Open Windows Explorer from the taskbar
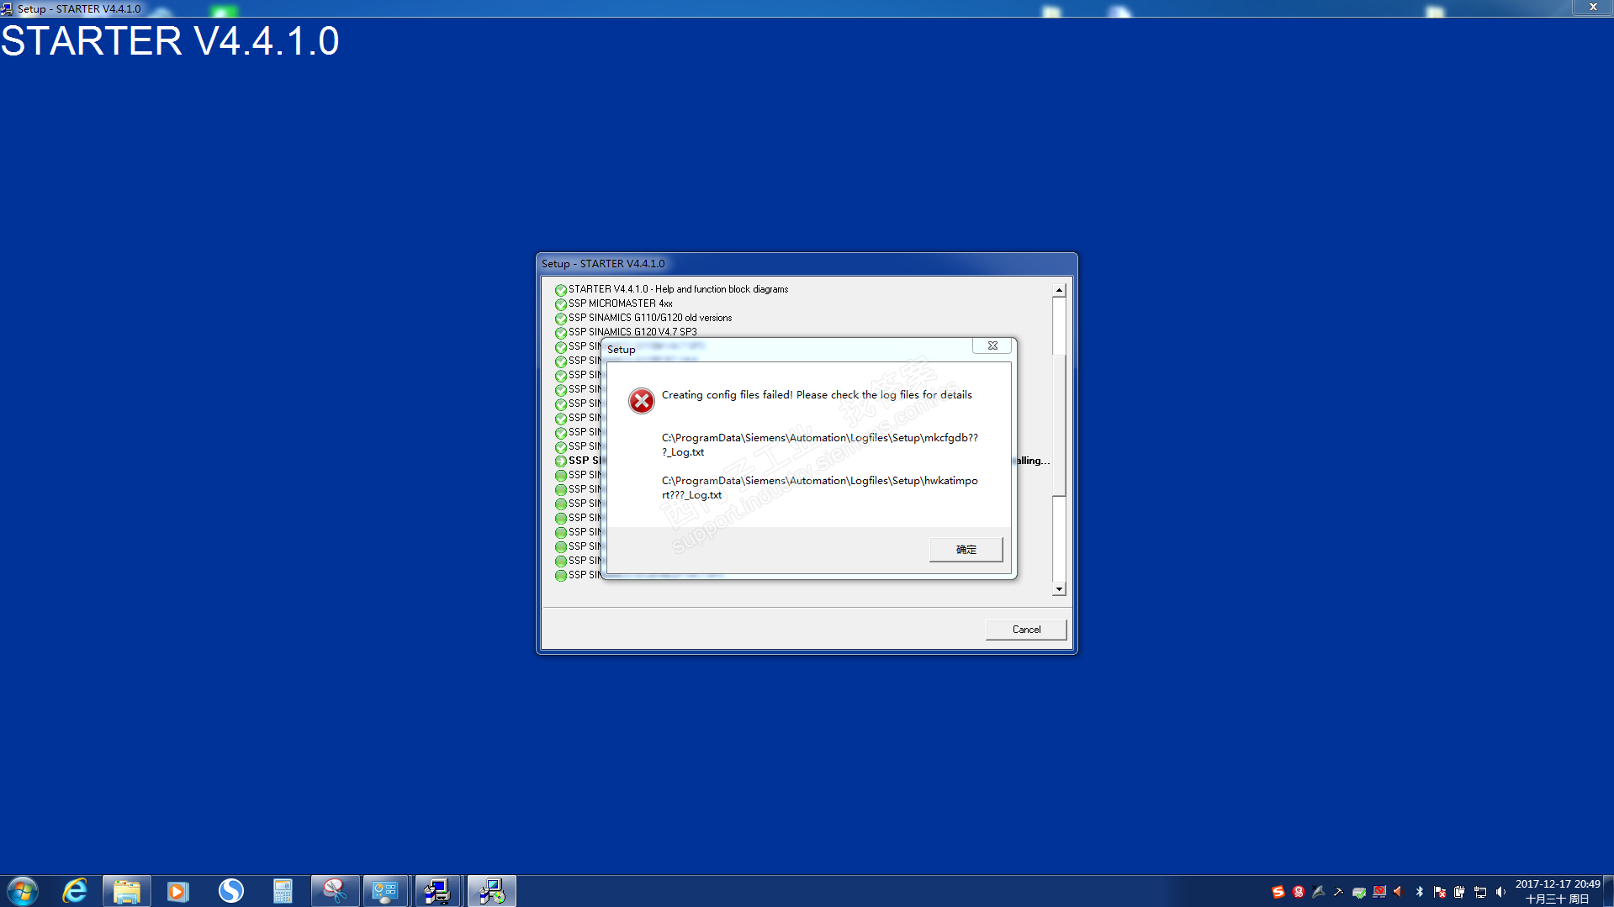The image size is (1614, 907). (127, 891)
